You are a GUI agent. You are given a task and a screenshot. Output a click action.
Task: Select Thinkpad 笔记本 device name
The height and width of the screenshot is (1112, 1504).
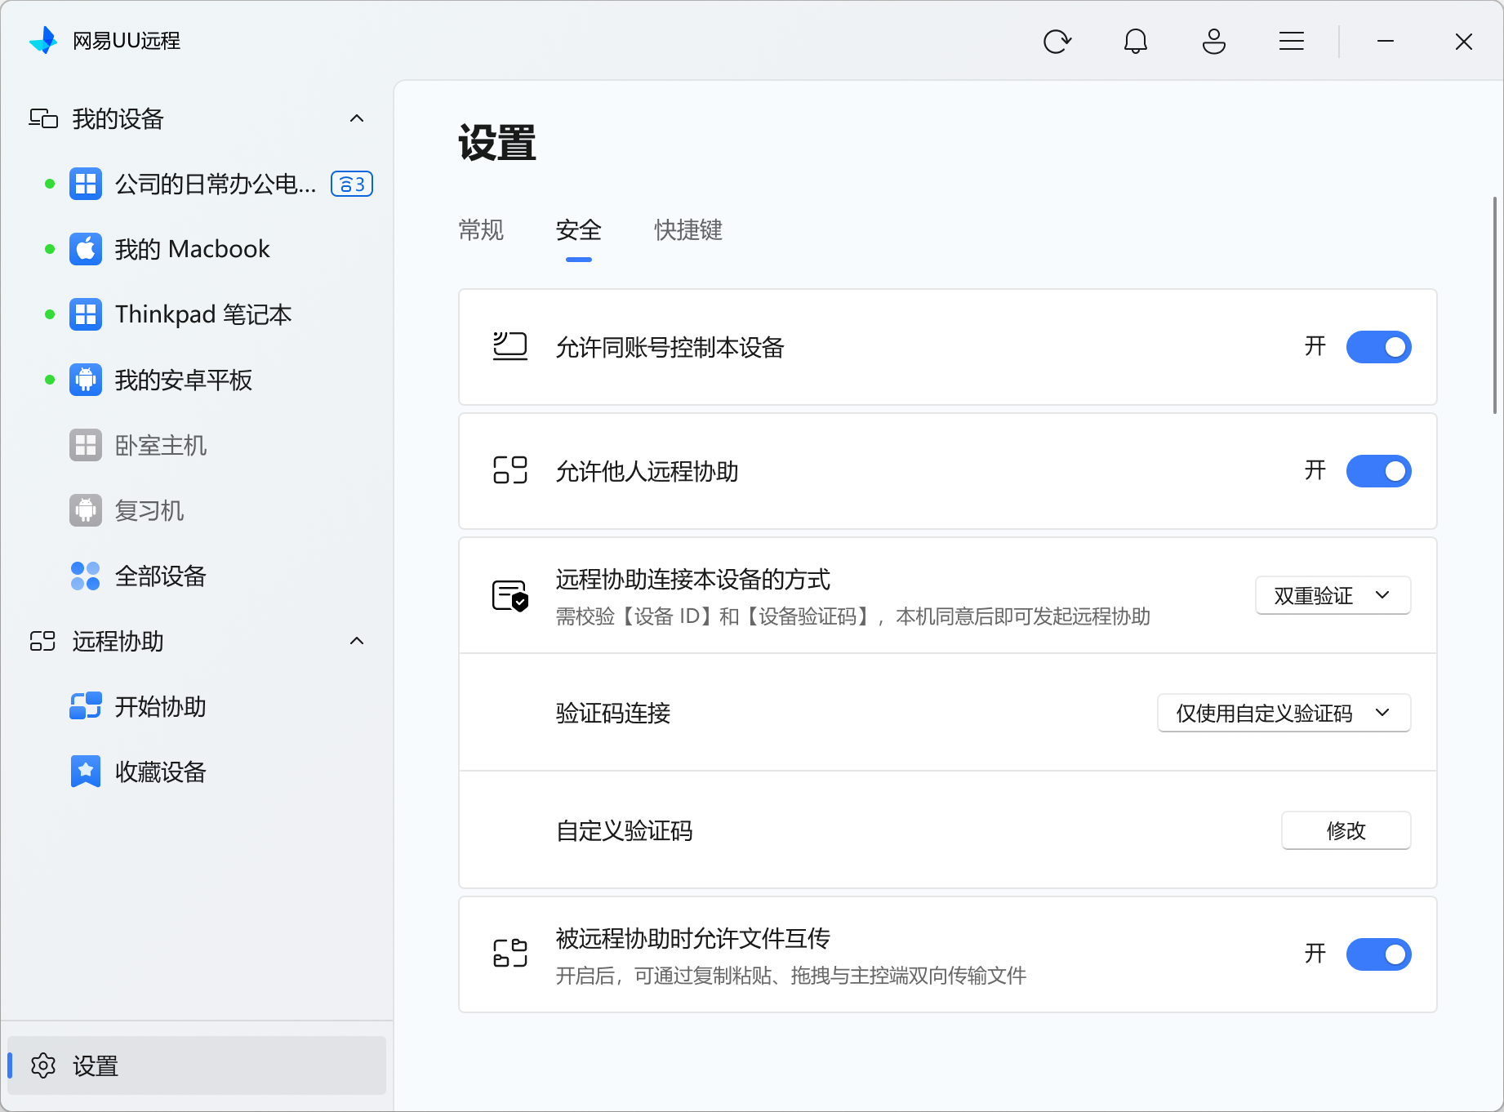click(203, 314)
